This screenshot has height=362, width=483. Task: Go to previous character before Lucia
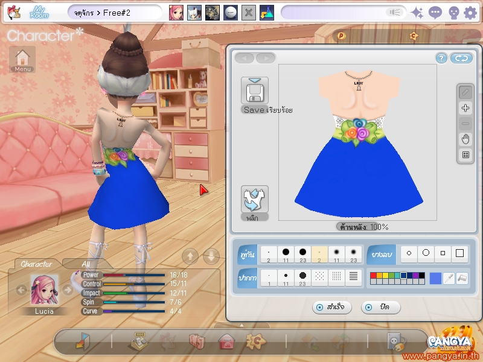pyautogui.click(x=21, y=290)
